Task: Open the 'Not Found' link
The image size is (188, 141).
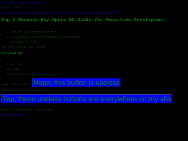Action: point(8,104)
